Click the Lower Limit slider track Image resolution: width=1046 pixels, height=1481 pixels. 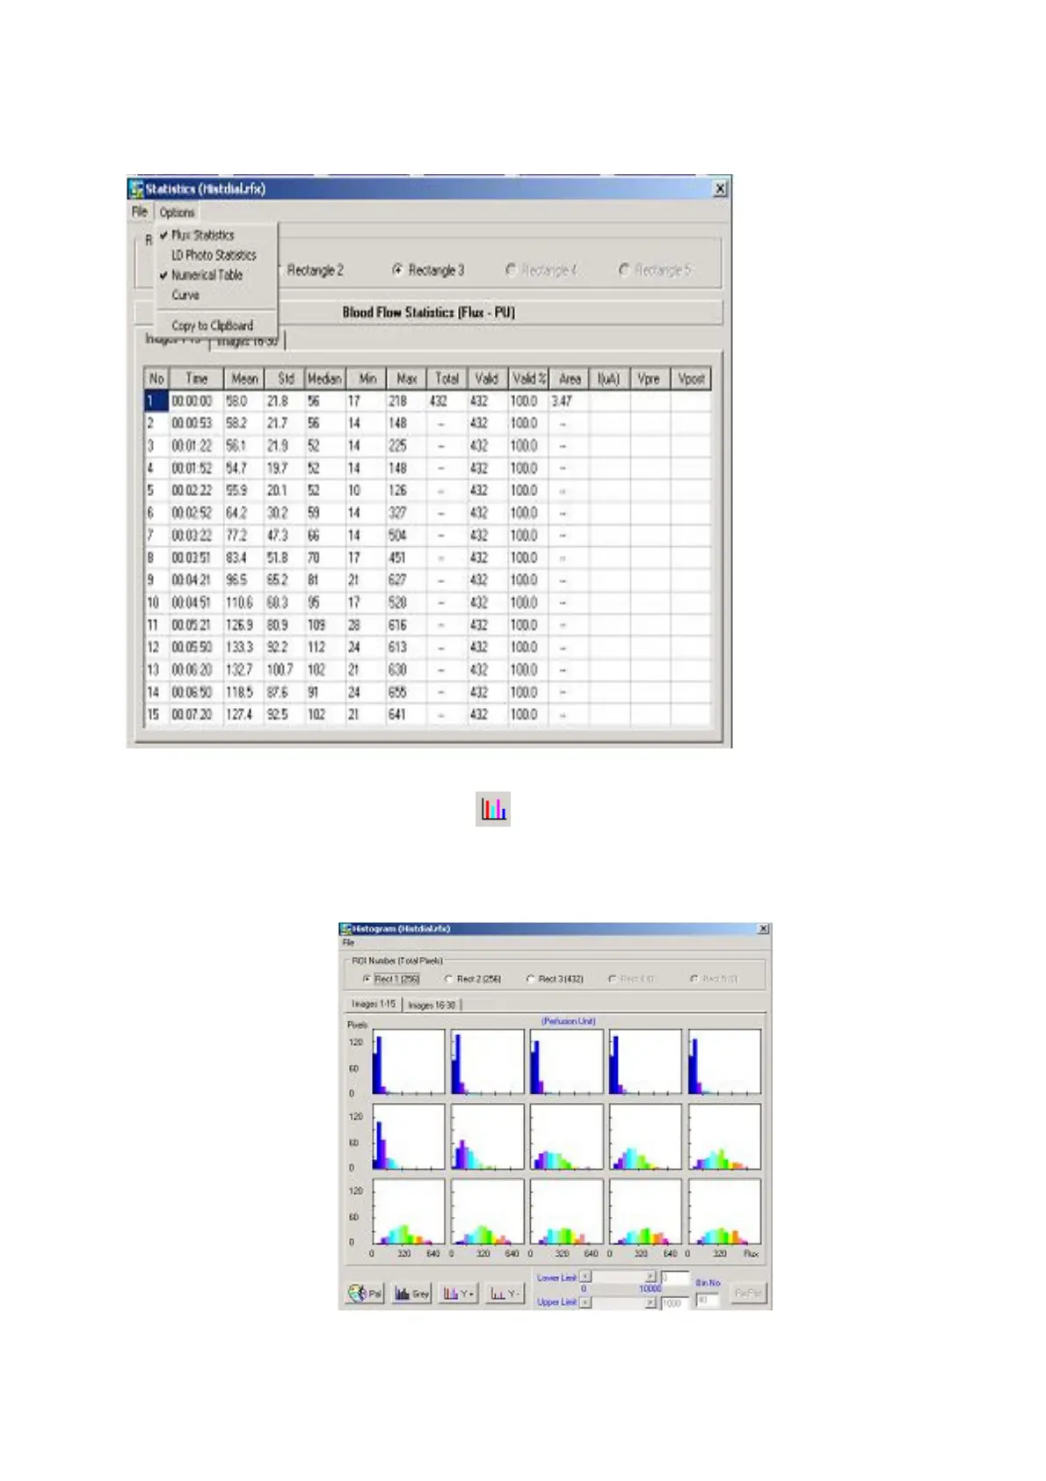coord(618,1277)
